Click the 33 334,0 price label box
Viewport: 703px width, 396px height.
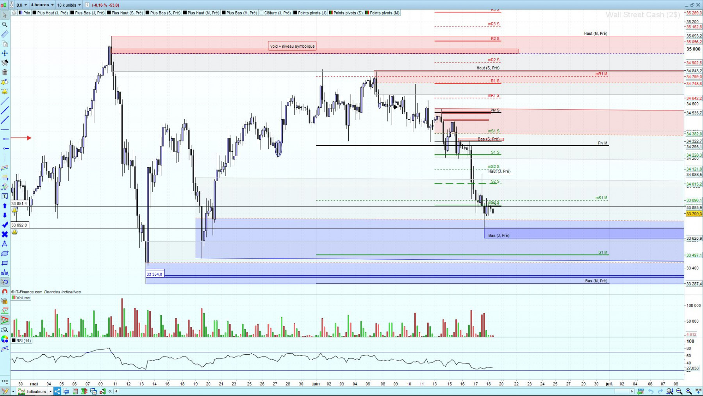[x=155, y=274]
